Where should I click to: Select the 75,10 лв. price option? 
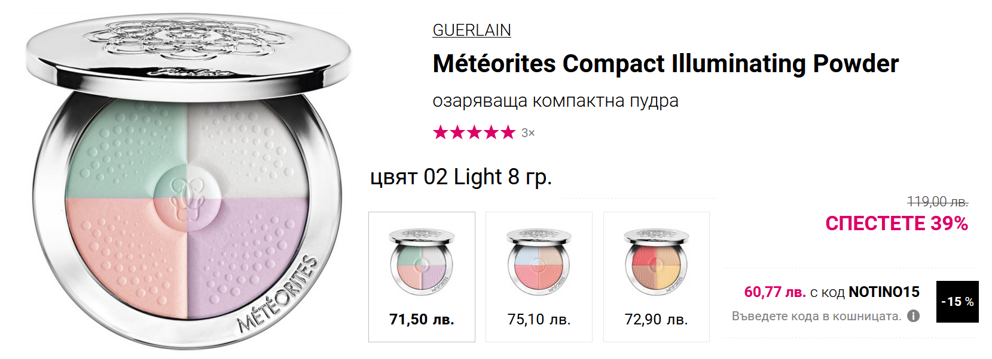click(x=539, y=320)
